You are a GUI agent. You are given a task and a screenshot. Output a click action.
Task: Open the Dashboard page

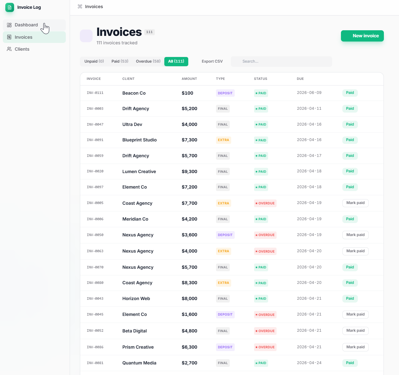(34, 25)
